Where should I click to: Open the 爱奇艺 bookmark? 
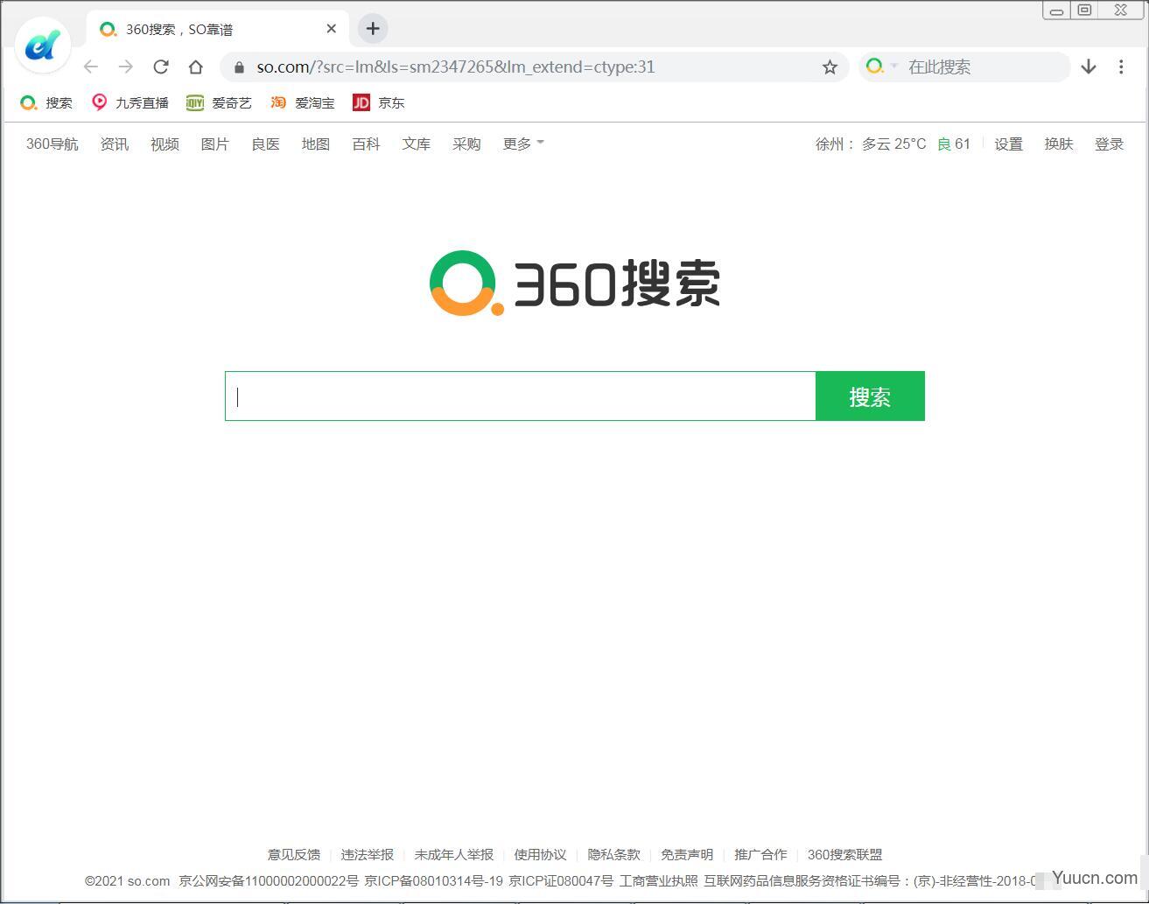pyautogui.click(x=219, y=102)
